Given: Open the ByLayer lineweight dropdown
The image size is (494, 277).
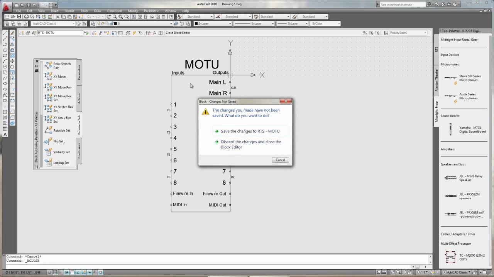Looking at the screenshot, I should pos(292,23).
